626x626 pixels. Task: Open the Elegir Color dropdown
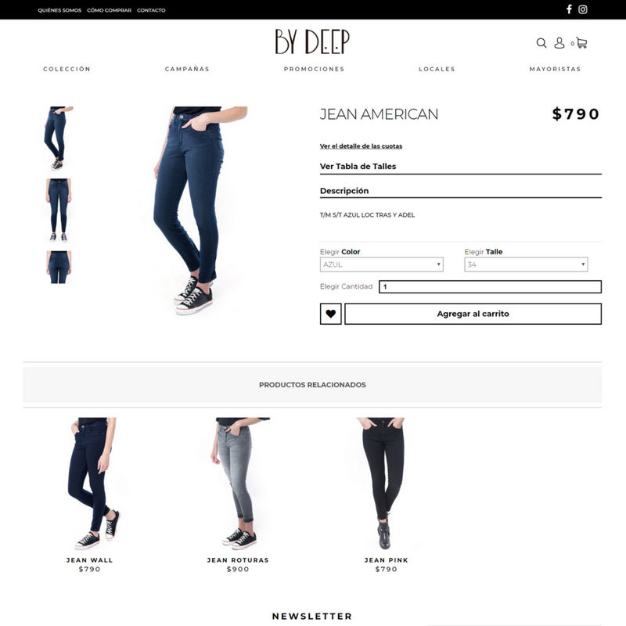pyautogui.click(x=382, y=264)
